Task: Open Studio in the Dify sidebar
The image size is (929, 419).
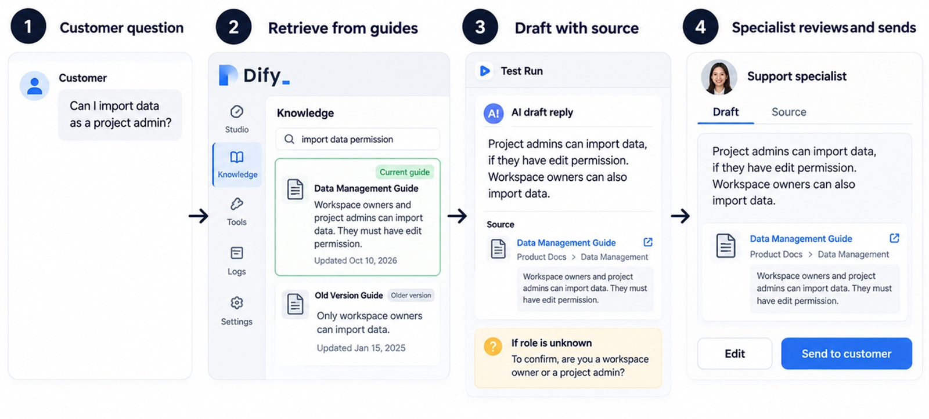Action: [x=237, y=119]
